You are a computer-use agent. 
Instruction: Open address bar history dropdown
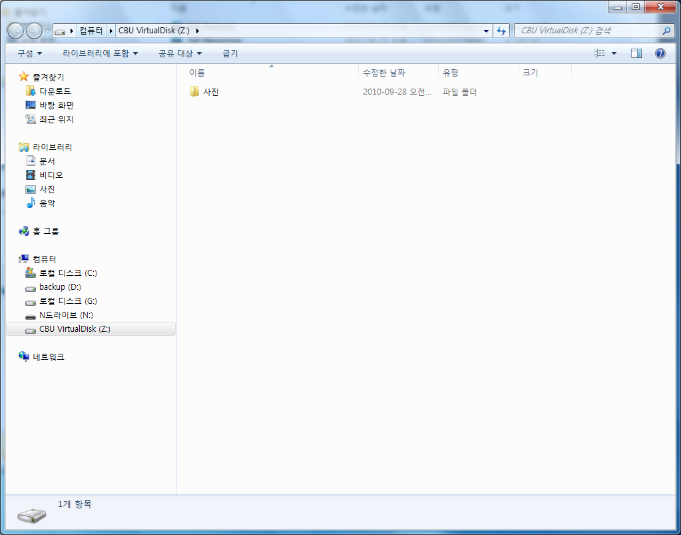coord(486,31)
